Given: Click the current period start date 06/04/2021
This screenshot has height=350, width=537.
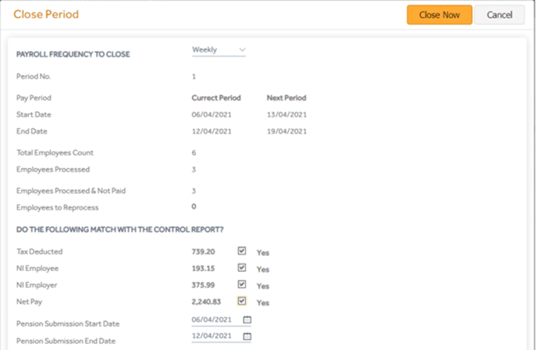Looking at the screenshot, I should [210, 115].
